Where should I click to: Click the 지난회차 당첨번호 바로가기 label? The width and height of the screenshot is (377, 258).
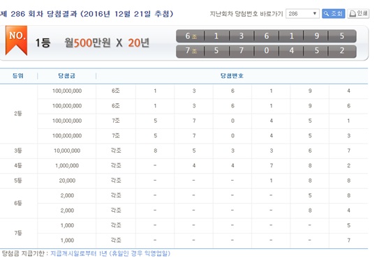click(x=246, y=14)
